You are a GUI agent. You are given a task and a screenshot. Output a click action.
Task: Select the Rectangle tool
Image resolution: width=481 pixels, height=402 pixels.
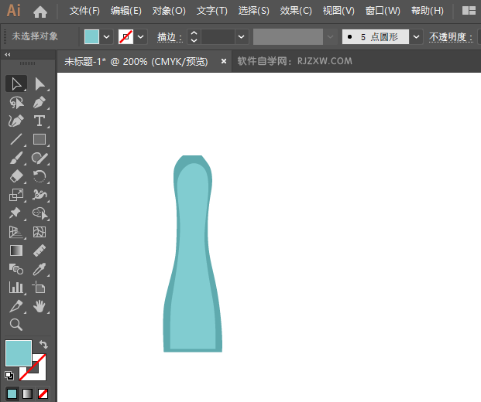coord(40,140)
